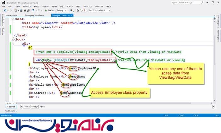
Task: Switch to the Home.cshtml tab
Action: pyautogui.click(x=12, y=15)
